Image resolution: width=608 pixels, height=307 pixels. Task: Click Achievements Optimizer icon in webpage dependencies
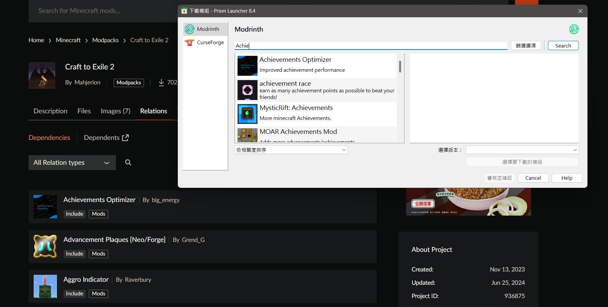point(45,207)
